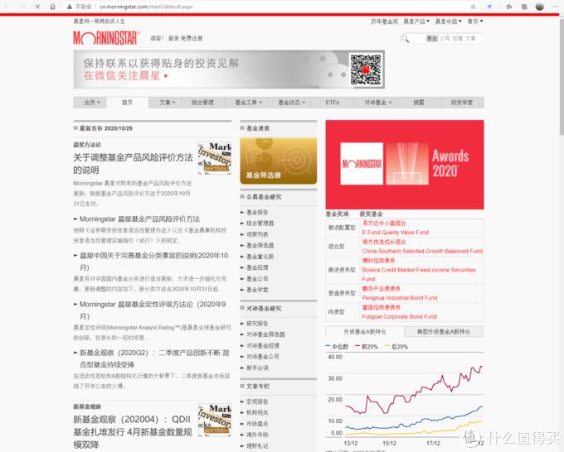Open article 关于调整基金产品风险评价方法的说明

pos(133,163)
